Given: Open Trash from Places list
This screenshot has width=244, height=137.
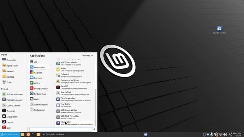Looking at the screenshot, I should (x=7, y=82).
